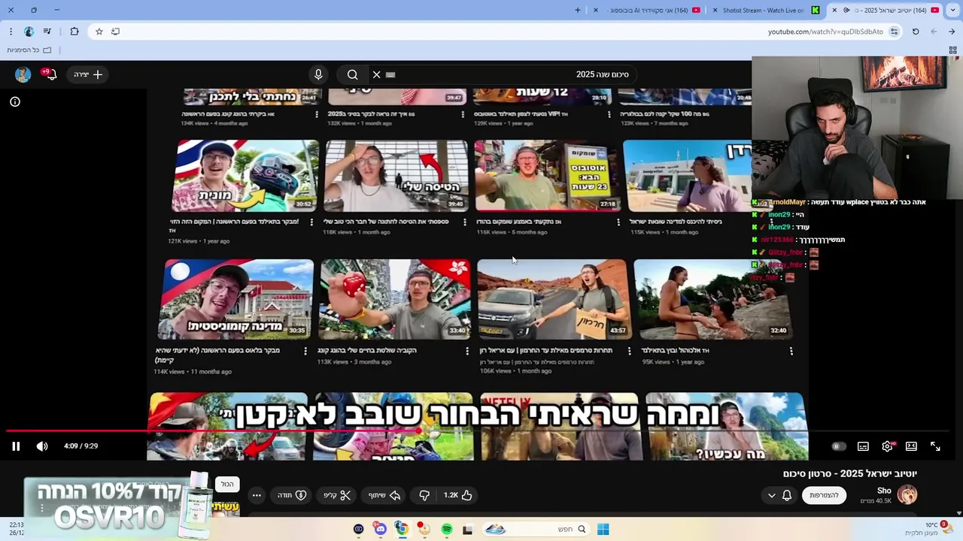Click the Join (להצטרפות) button

(x=824, y=495)
